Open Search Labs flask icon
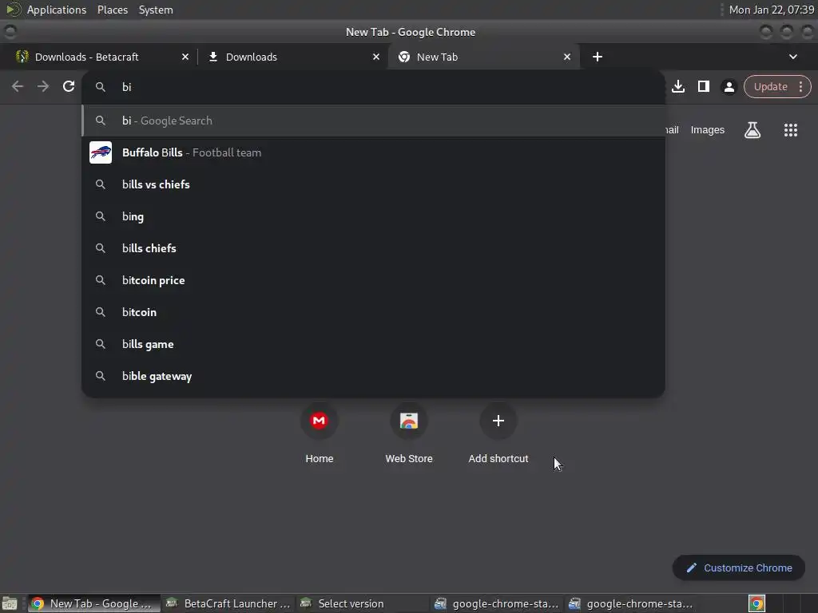The image size is (818, 613). tap(752, 130)
